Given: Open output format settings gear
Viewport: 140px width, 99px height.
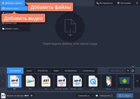Looking at the screenshot, I should coord(32,96).
